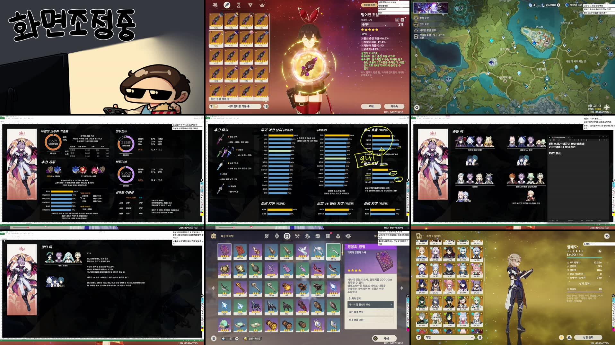Switch to the crown artifact slot tab
The image size is (615, 345).
click(262, 5)
